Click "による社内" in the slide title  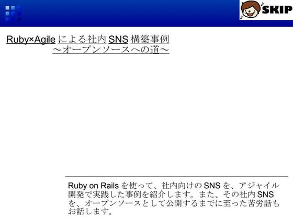82,39
